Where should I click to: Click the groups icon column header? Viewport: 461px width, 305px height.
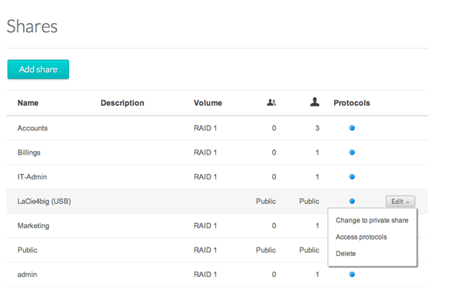click(272, 102)
